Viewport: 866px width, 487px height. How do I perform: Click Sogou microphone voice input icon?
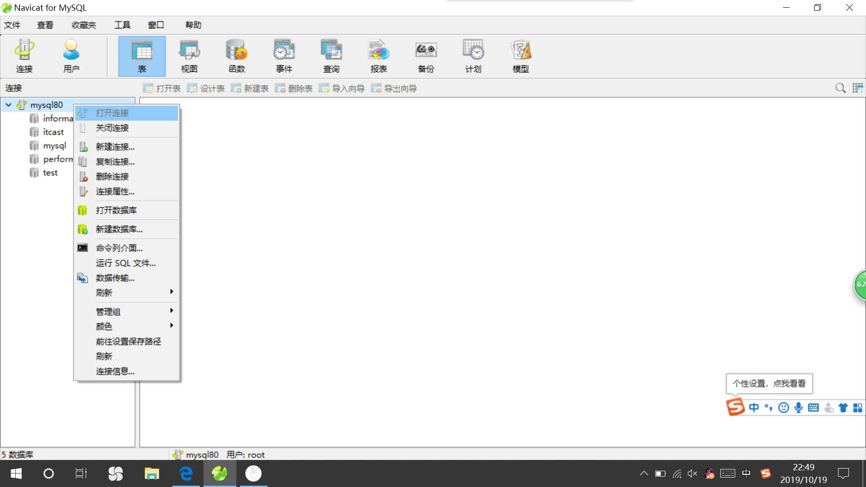click(798, 408)
